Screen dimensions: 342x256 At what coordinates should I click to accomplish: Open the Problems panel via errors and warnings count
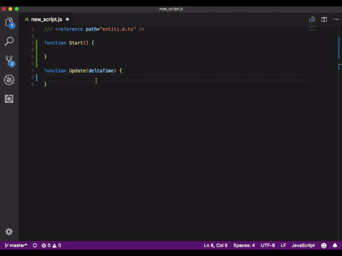tap(51, 246)
